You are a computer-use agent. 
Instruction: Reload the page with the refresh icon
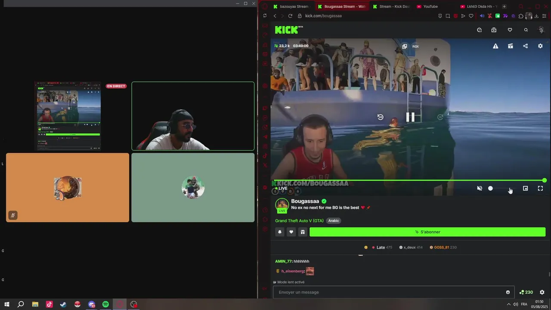point(290,16)
